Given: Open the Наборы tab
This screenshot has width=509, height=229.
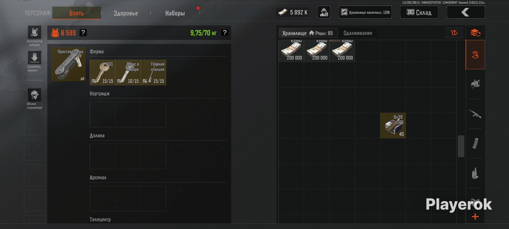Looking at the screenshot, I should [175, 13].
